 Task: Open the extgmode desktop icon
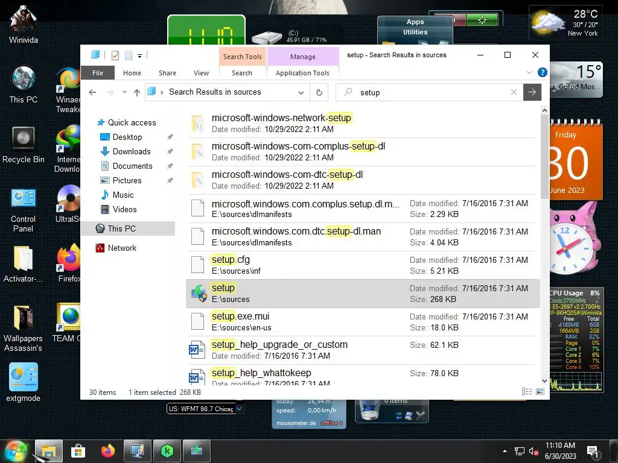point(24,382)
